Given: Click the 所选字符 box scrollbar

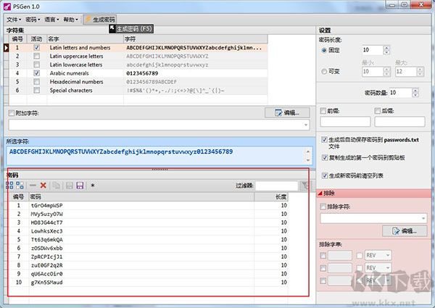Looking at the screenshot, I should point(308,156).
